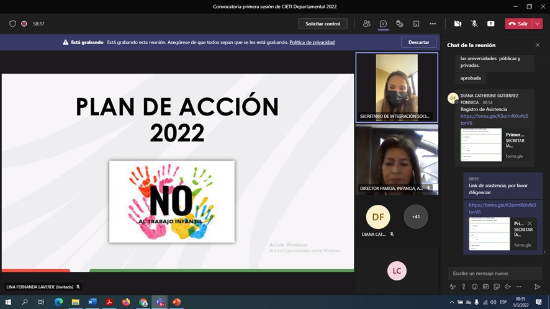Open the emoji picker in chat
This screenshot has height=309, width=550.
point(474,287)
